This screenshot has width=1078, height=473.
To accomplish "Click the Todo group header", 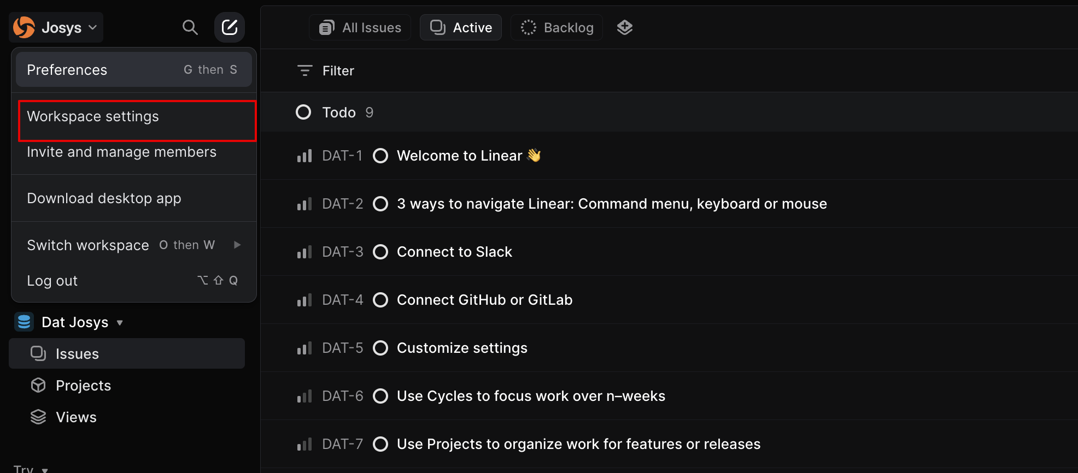I will point(339,113).
